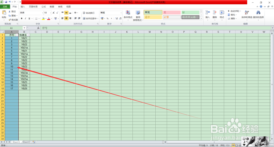Increase decimal places icon
Viewport: 274px width, 147px height.
tap(116, 18)
